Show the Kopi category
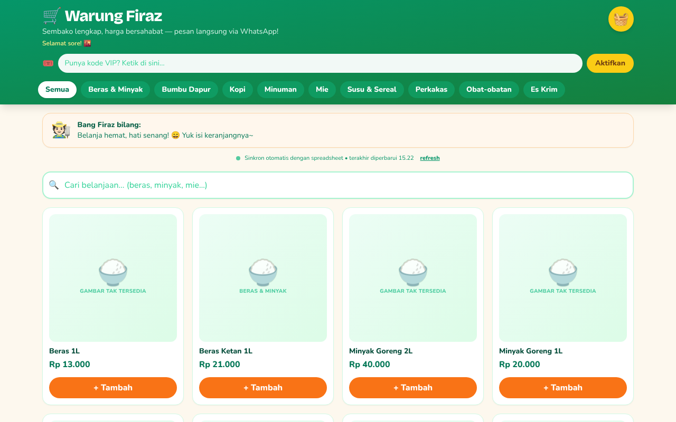The image size is (676, 422). point(238,90)
